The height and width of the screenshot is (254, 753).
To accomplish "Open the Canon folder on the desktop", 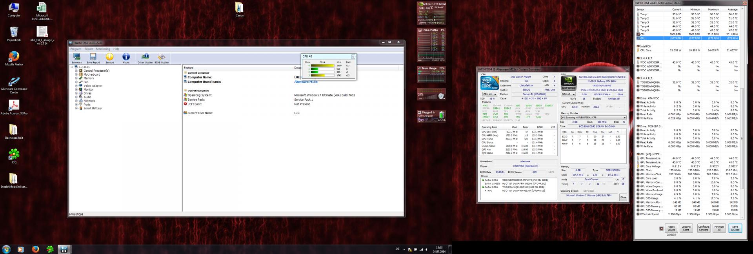I will [240, 10].
